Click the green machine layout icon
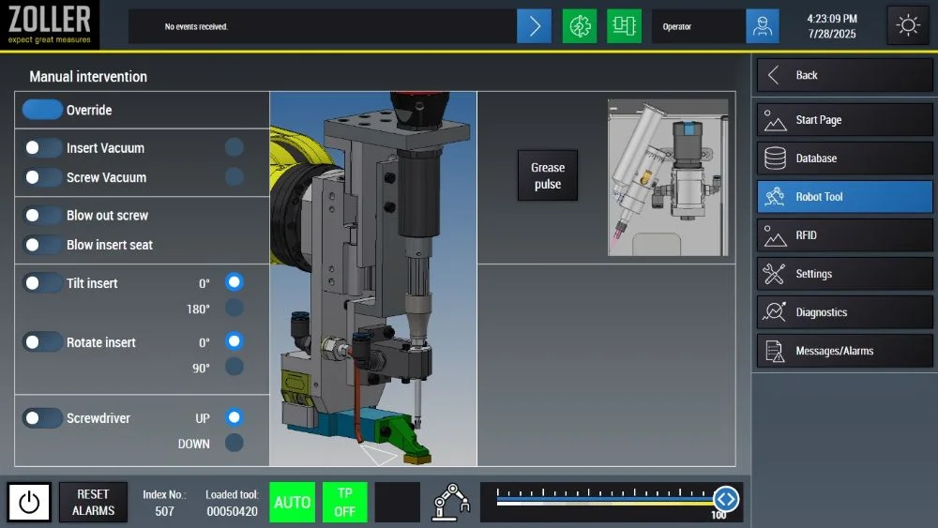This screenshot has width=938, height=528. tap(624, 26)
